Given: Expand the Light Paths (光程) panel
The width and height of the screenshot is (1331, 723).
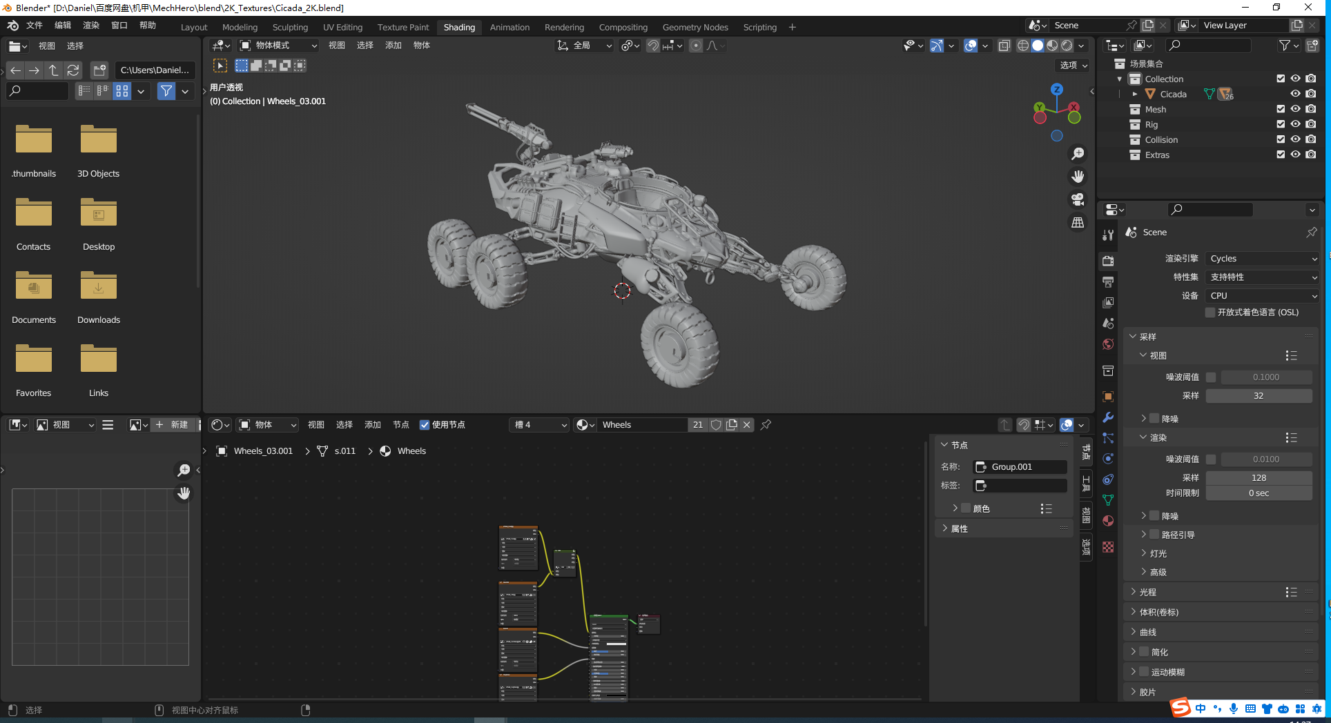Looking at the screenshot, I should [x=1147, y=592].
